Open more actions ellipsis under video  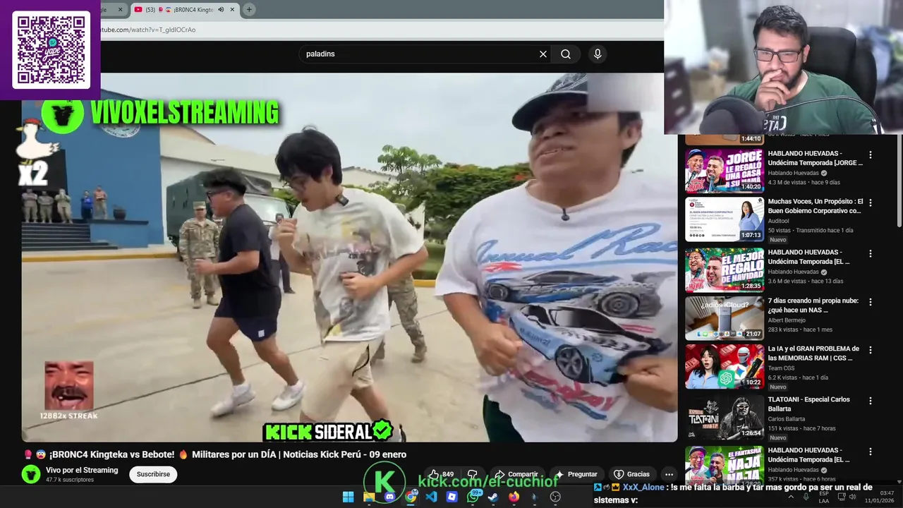point(669,474)
